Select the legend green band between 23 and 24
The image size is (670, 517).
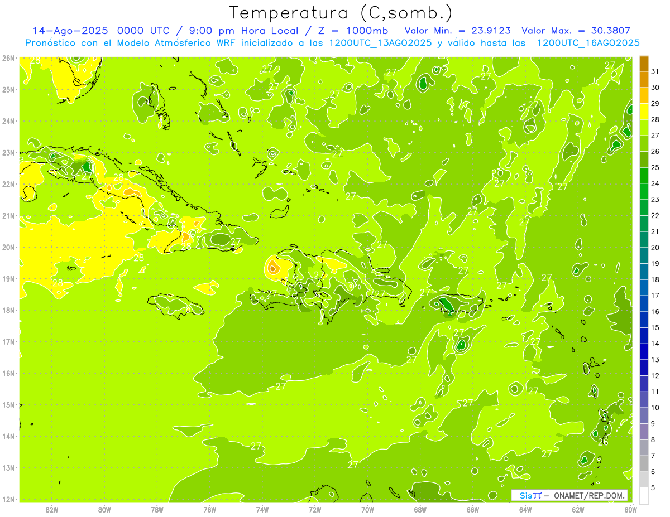644,191
